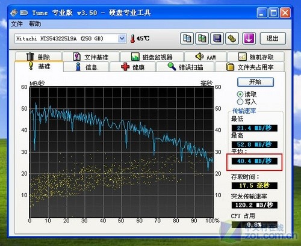Switch to the 健康 health tab
This screenshot has height=246, width=301.
[132, 67]
